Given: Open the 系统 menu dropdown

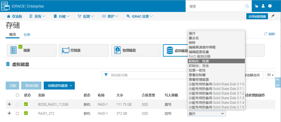Looking at the screenshot, I should pyautogui.click(x=37, y=16).
